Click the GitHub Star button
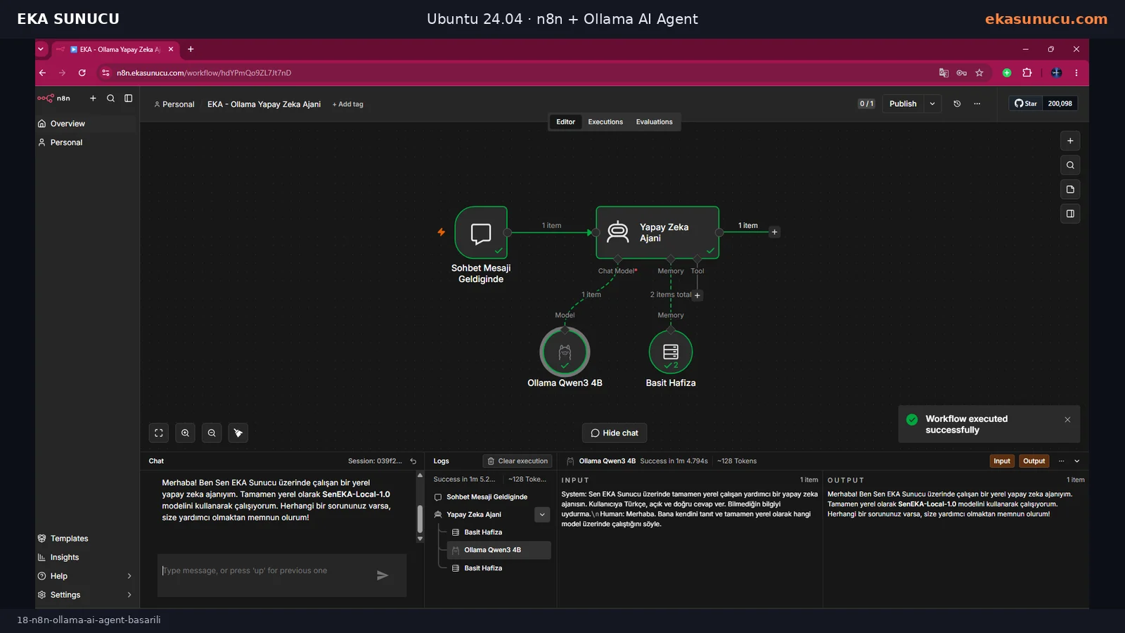1125x633 pixels. [x=1025, y=103]
